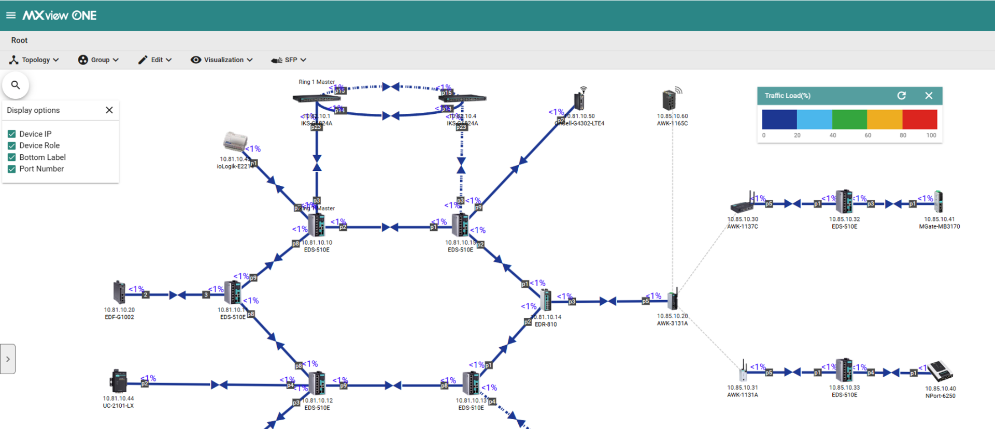Click the EDR-810 device label
The image size is (995, 429).
tap(546, 324)
